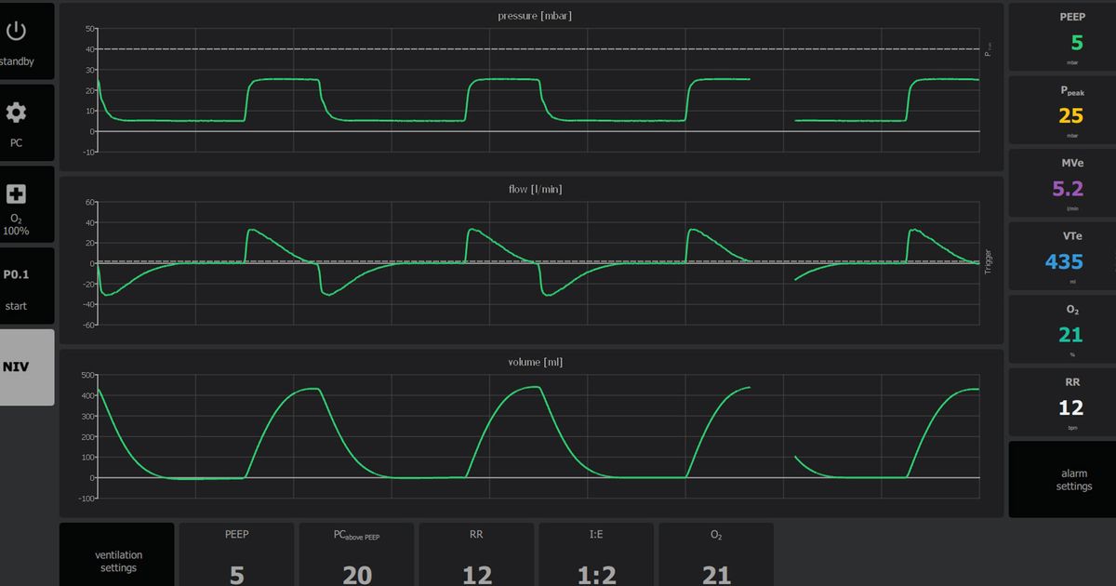The height and width of the screenshot is (586, 1116).
Task: Change the I:E ratio setting
Action: [x=596, y=556]
